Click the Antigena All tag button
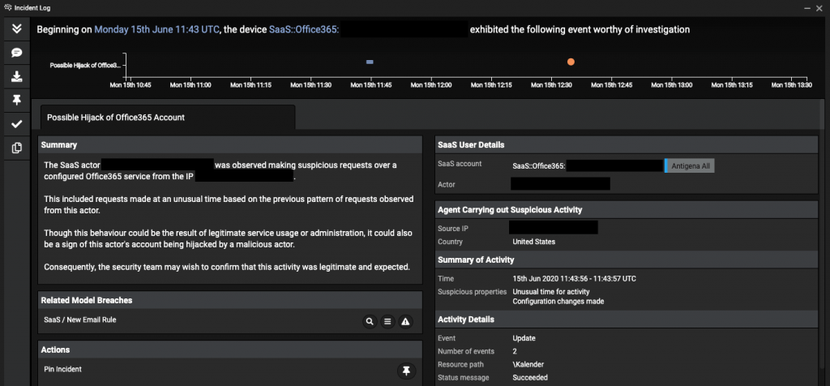This screenshot has width=830, height=386. pos(690,165)
